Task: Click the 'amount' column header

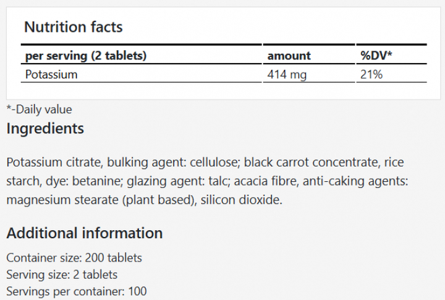Action: 289,56
